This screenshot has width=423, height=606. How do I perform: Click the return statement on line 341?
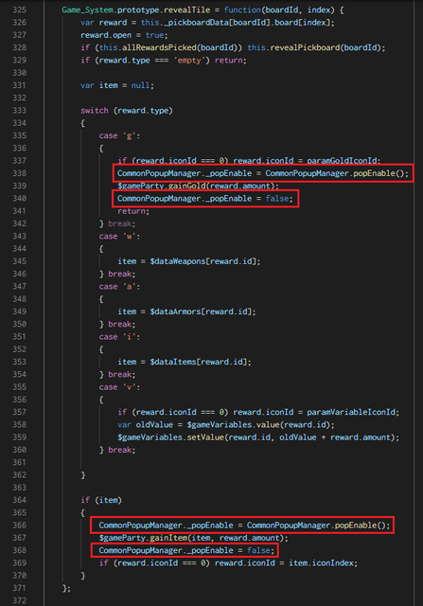tap(133, 211)
